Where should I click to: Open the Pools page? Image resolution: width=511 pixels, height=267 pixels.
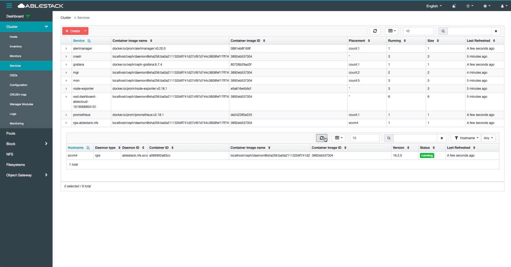11,133
